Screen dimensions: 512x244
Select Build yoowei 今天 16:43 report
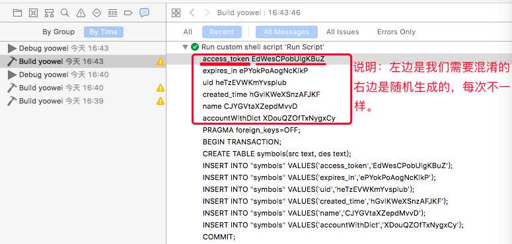(x=83, y=61)
